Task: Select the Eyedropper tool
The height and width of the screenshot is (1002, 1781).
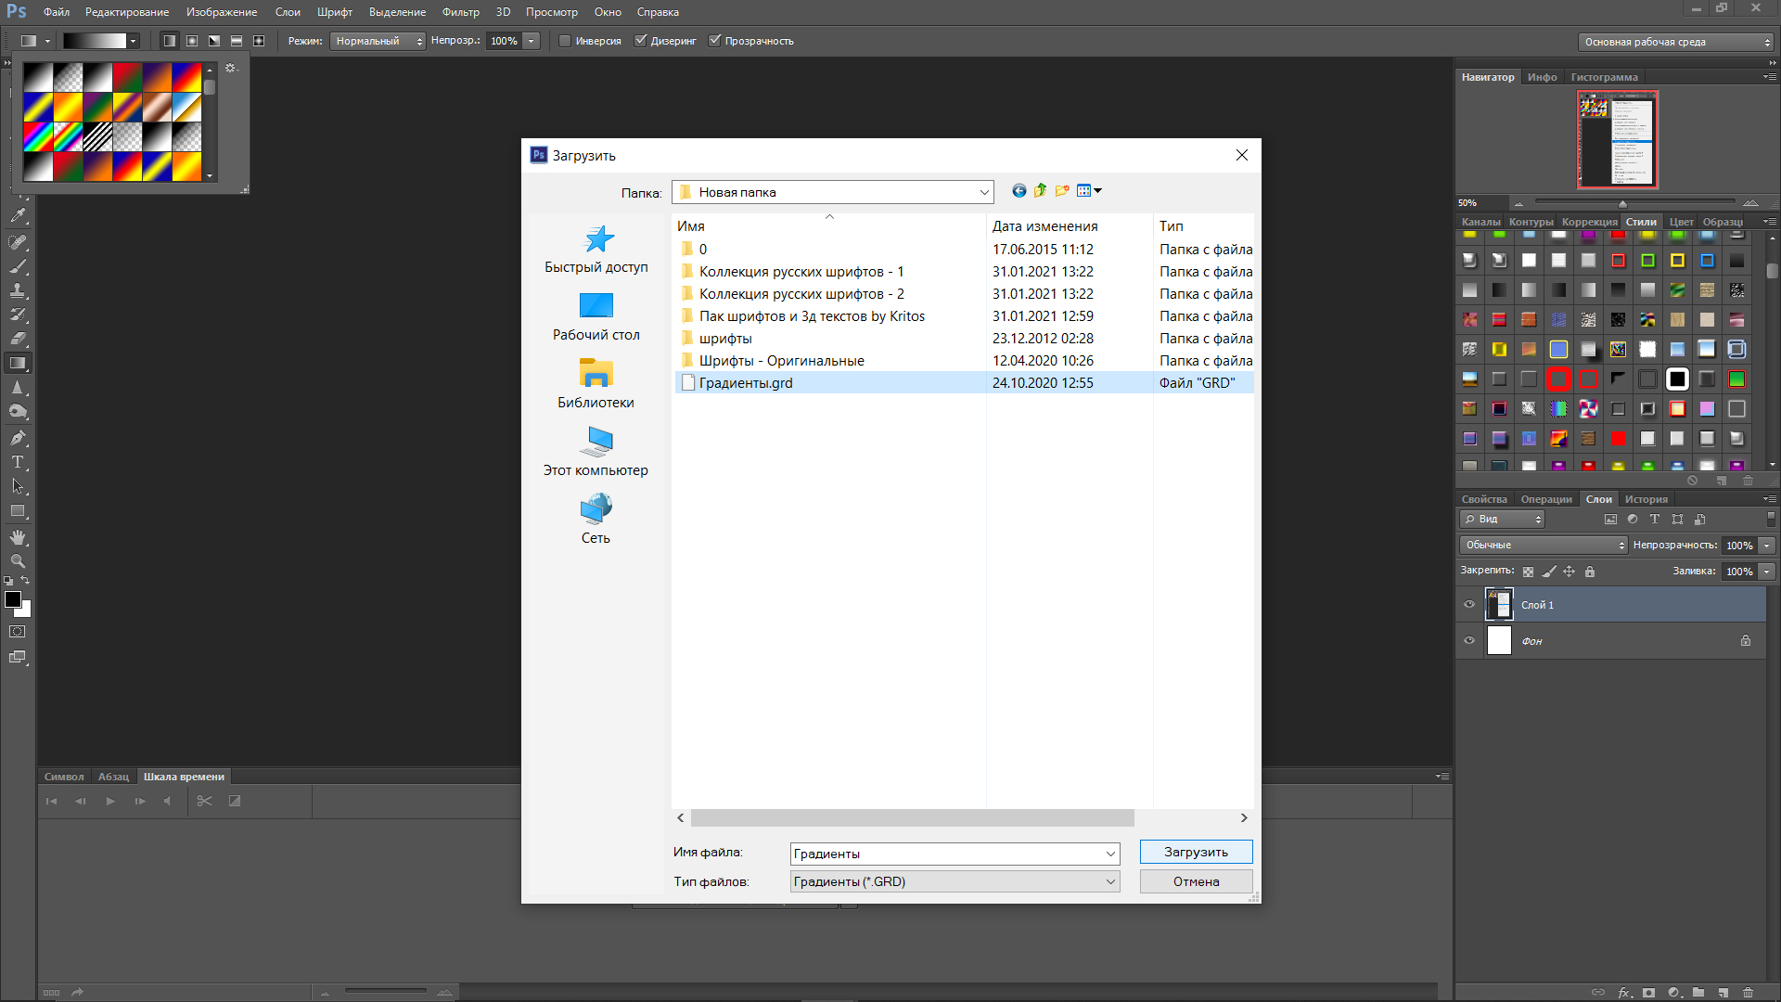Action: point(18,215)
